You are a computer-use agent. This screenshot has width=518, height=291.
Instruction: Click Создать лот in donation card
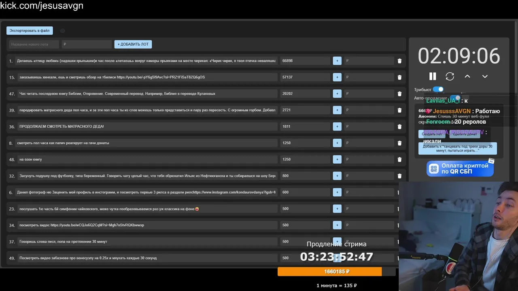point(432,134)
